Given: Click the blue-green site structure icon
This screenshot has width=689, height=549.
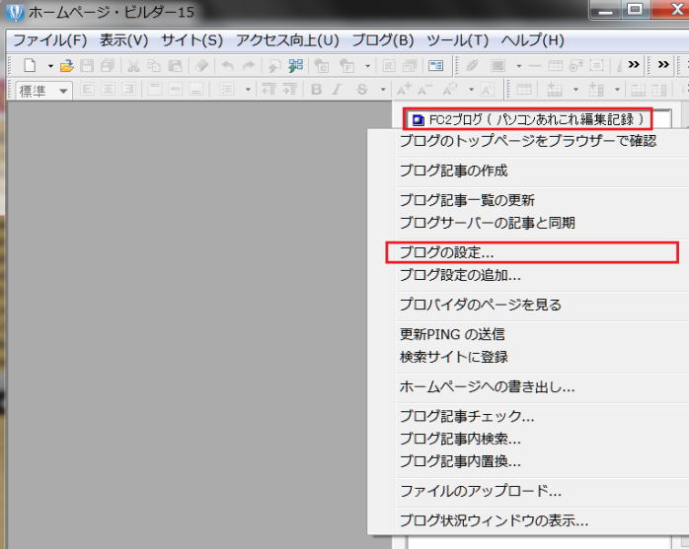Looking at the screenshot, I should pyautogui.click(x=296, y=66).
